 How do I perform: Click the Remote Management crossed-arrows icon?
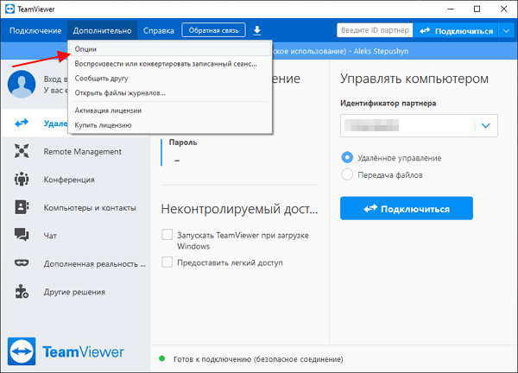(22, 151)
